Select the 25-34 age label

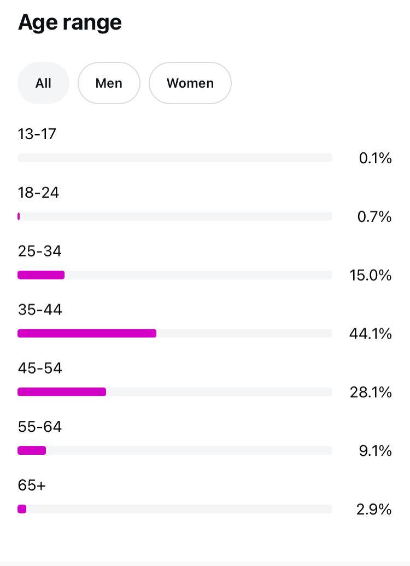point(39,251)
